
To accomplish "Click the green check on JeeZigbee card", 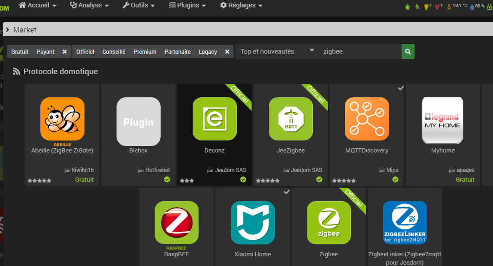I will tap(319, 179).
